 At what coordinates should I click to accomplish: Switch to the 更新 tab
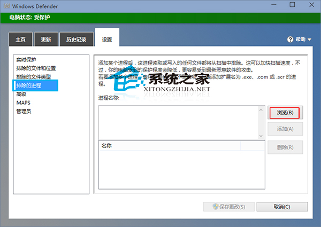click(46, 40)
